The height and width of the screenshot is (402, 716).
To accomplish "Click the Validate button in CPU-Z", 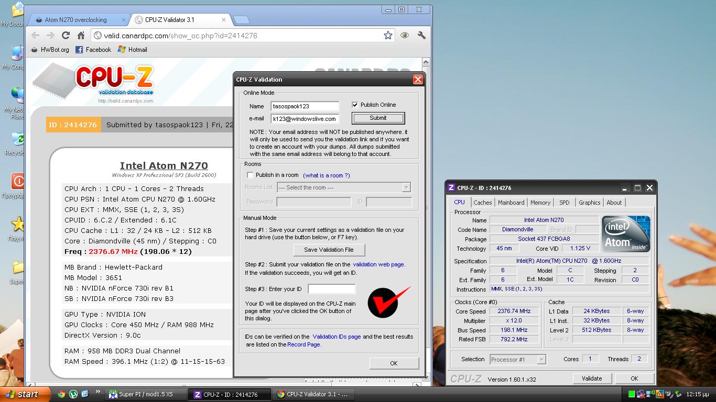I will (x=592, y=378).
